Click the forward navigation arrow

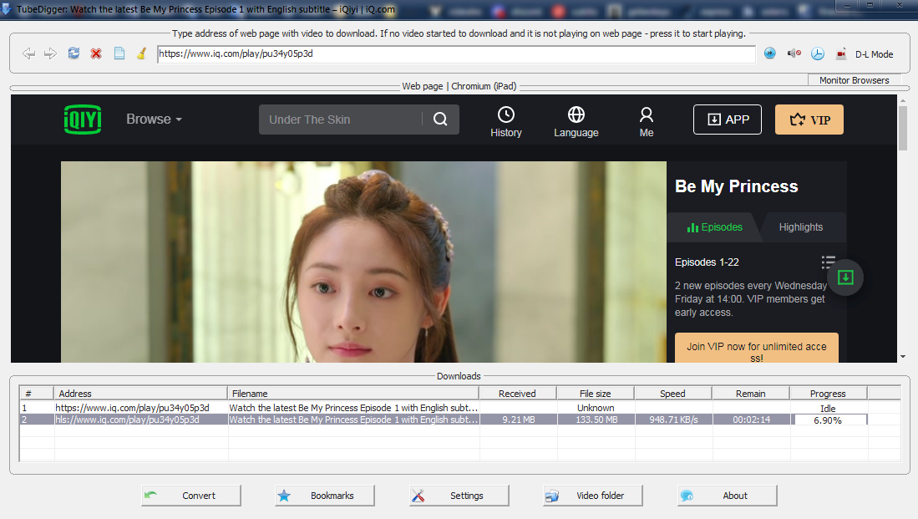point(50,53)
